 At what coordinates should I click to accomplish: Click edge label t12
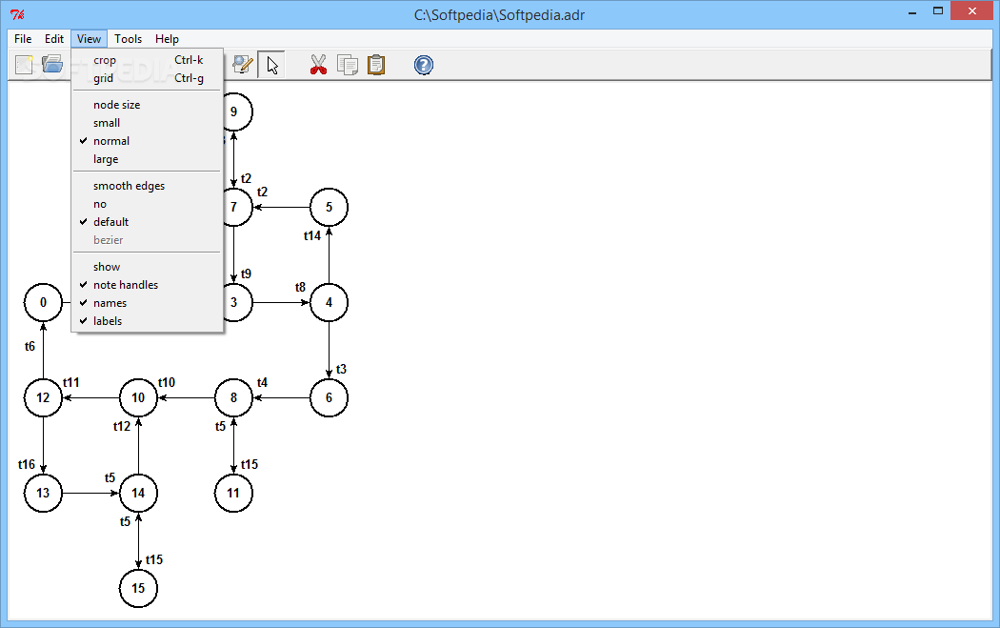[x=122, y=426]
